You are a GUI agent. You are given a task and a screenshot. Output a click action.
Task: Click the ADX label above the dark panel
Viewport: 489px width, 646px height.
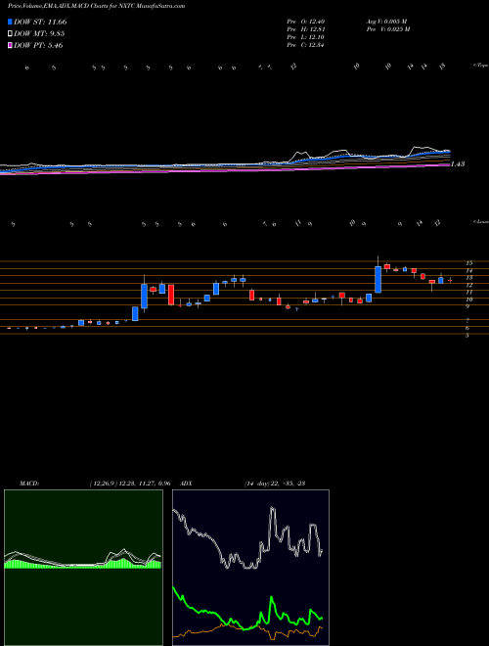coord(186,483)
